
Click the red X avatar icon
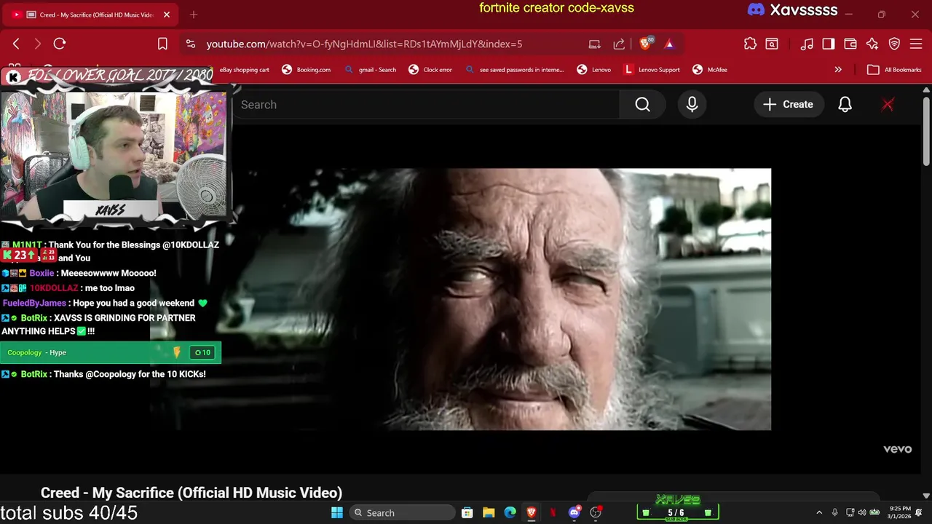(x=888, y=104)
